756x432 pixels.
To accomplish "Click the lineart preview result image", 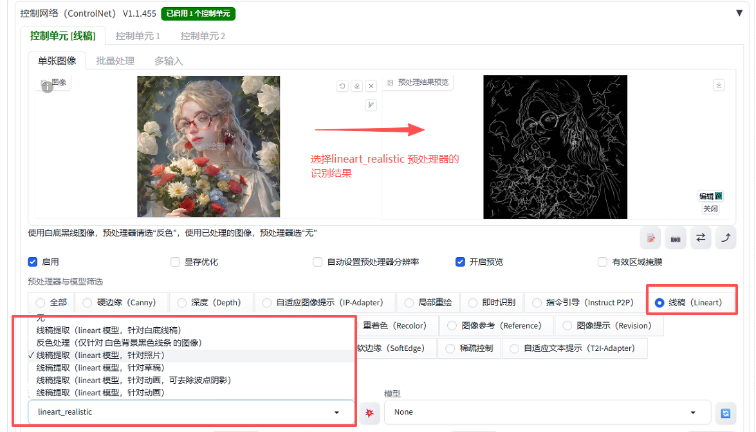I will (555, 147).
